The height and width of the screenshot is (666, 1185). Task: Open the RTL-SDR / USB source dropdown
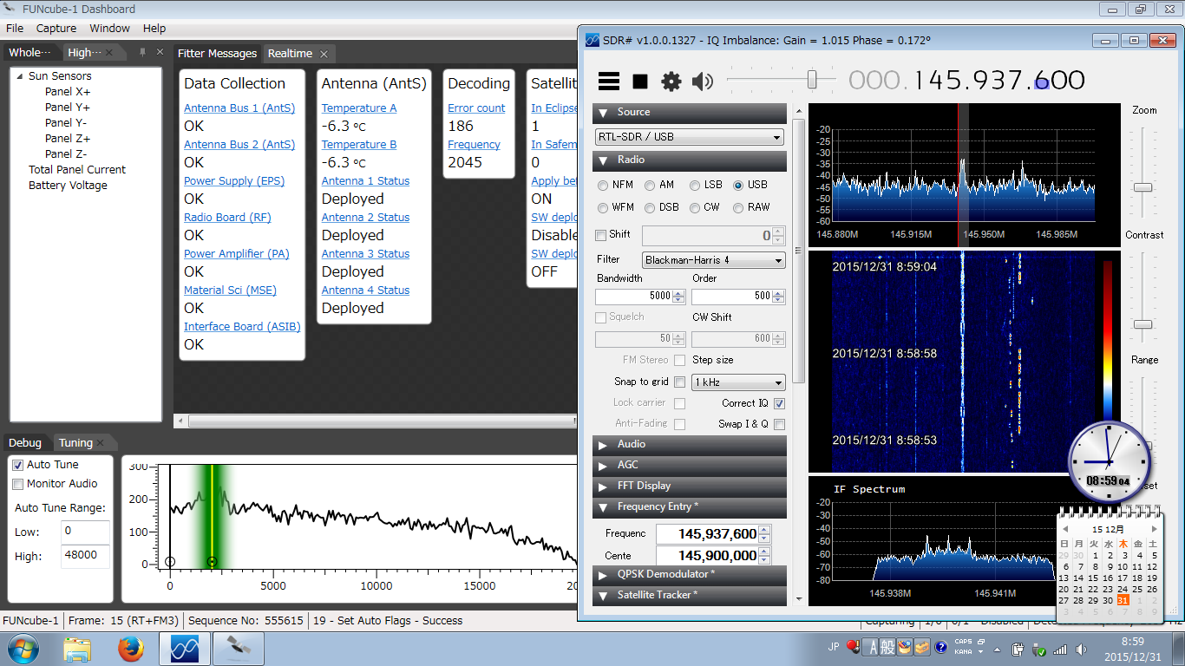690,137
